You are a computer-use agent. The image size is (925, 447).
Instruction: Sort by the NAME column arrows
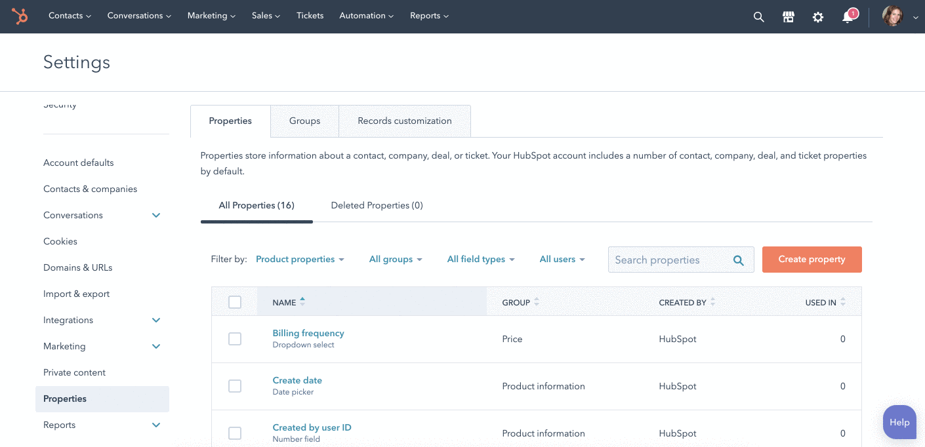point(302,302)
